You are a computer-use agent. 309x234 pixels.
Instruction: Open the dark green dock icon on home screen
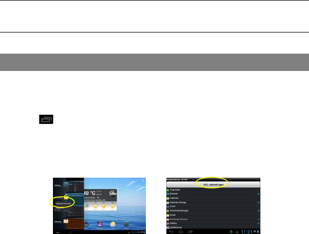[x=126, y=224]
